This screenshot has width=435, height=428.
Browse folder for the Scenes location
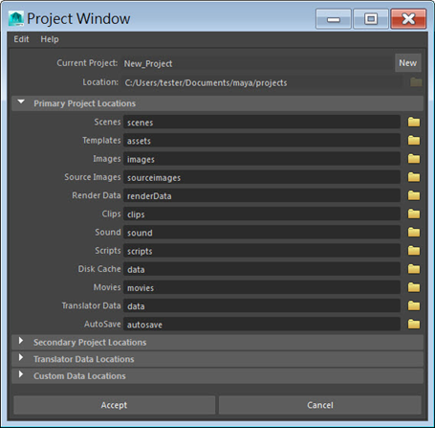pyautogui.click(x=414, y=122)
